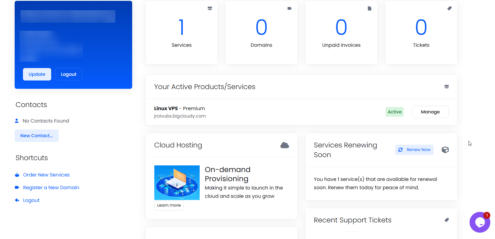Click the Cloud Hosting heading
495x239 pixels.
(x=178, y=145)
